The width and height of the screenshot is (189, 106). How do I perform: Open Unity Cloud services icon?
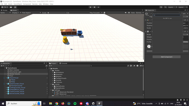[11, 7]
